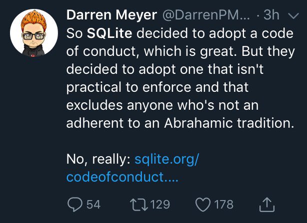Click the 'No, really:' text
Image resolution: width=307 pixels, height=223 pixels.
98,159
